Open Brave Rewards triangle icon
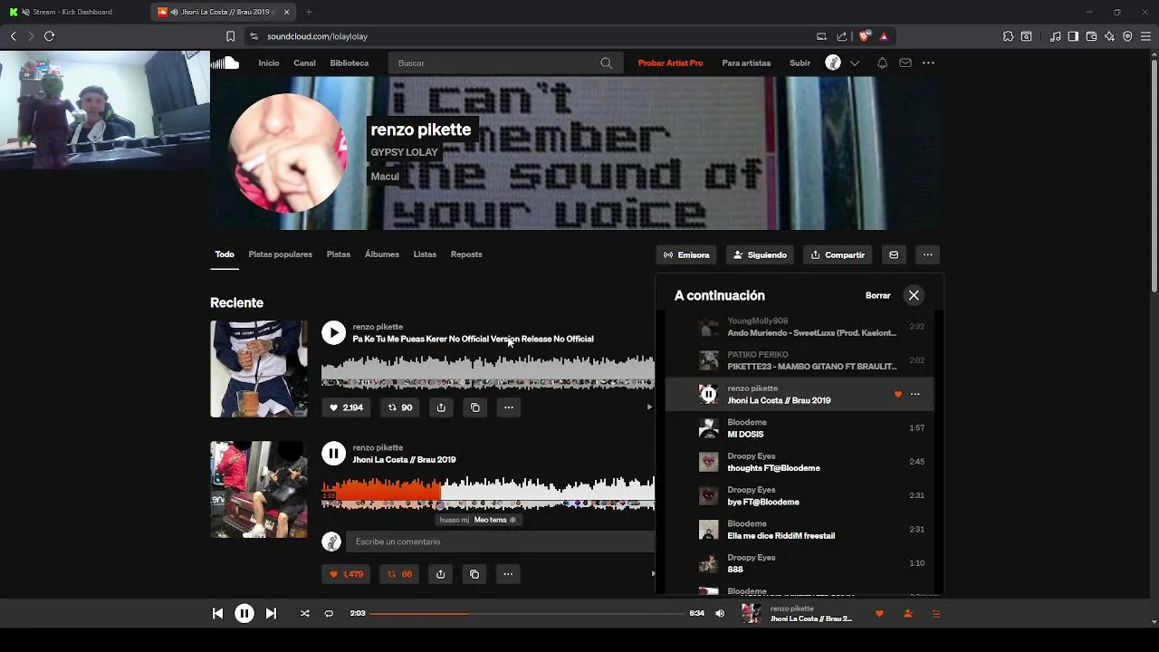 tap(884, 36)
